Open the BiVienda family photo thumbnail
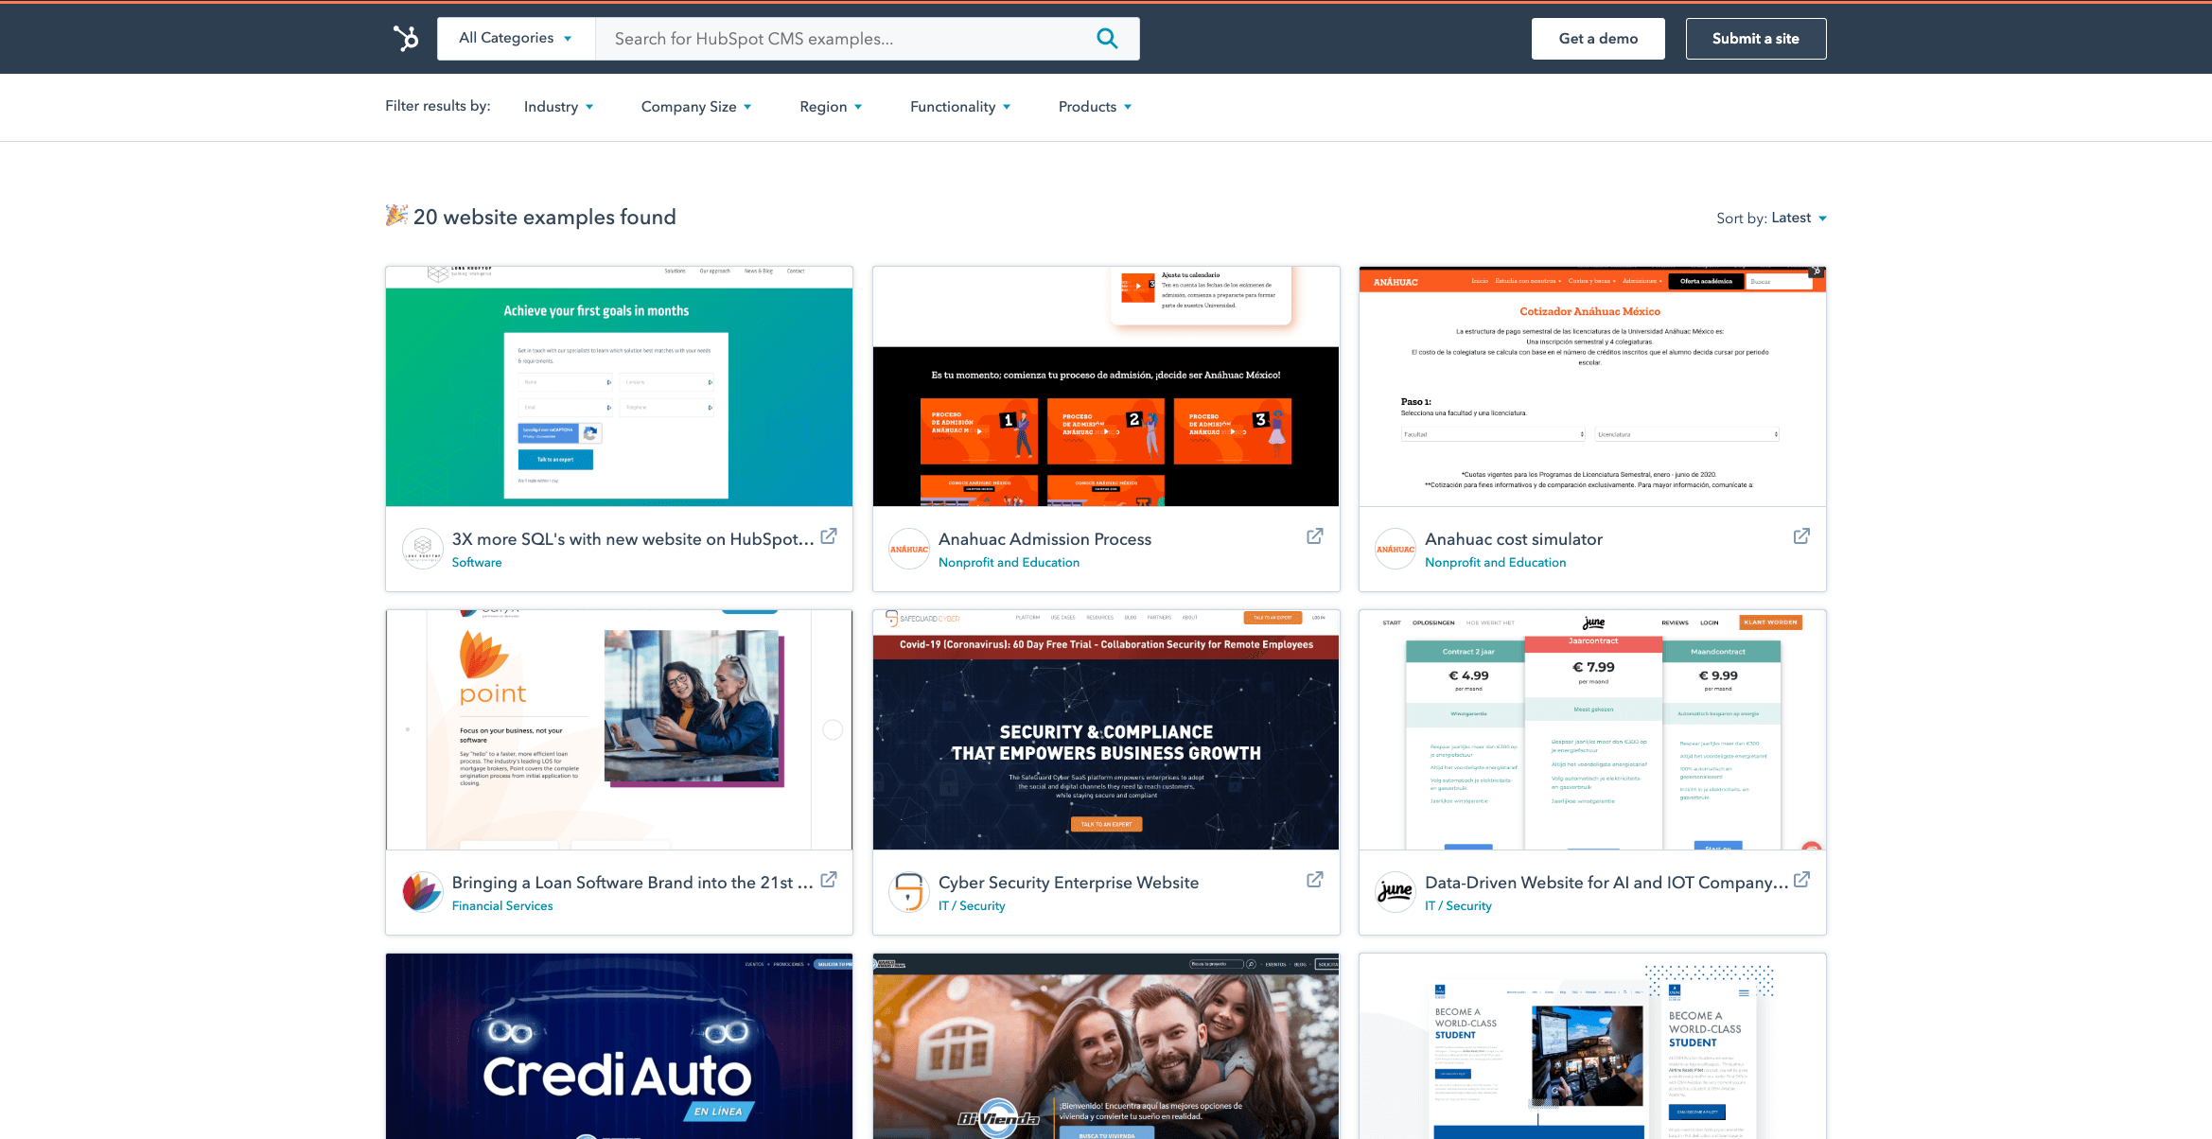This screenshot has width=2212, height=1139. (1106, 1046)
